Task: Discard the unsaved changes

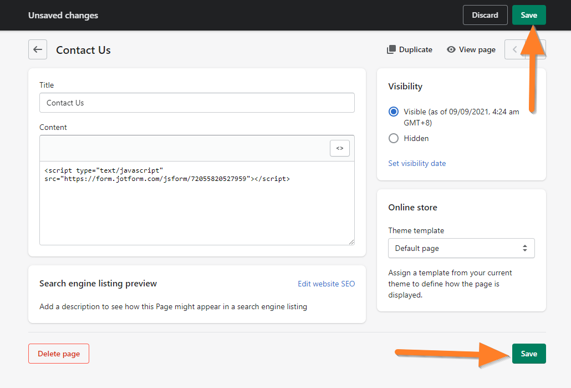Action: point(485,15)
